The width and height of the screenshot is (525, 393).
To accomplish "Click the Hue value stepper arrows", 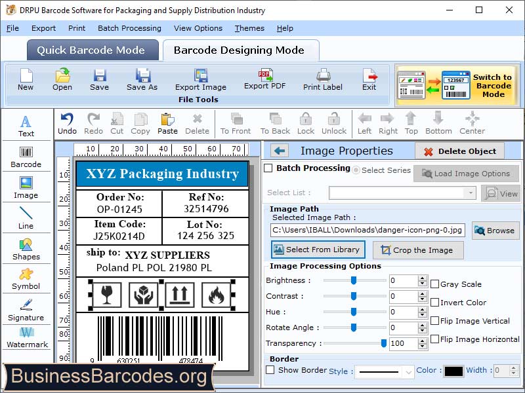I will tap(423, 312).
